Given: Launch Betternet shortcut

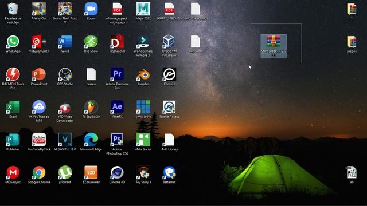Looking at the screenshot, I should tap(169, 172).
